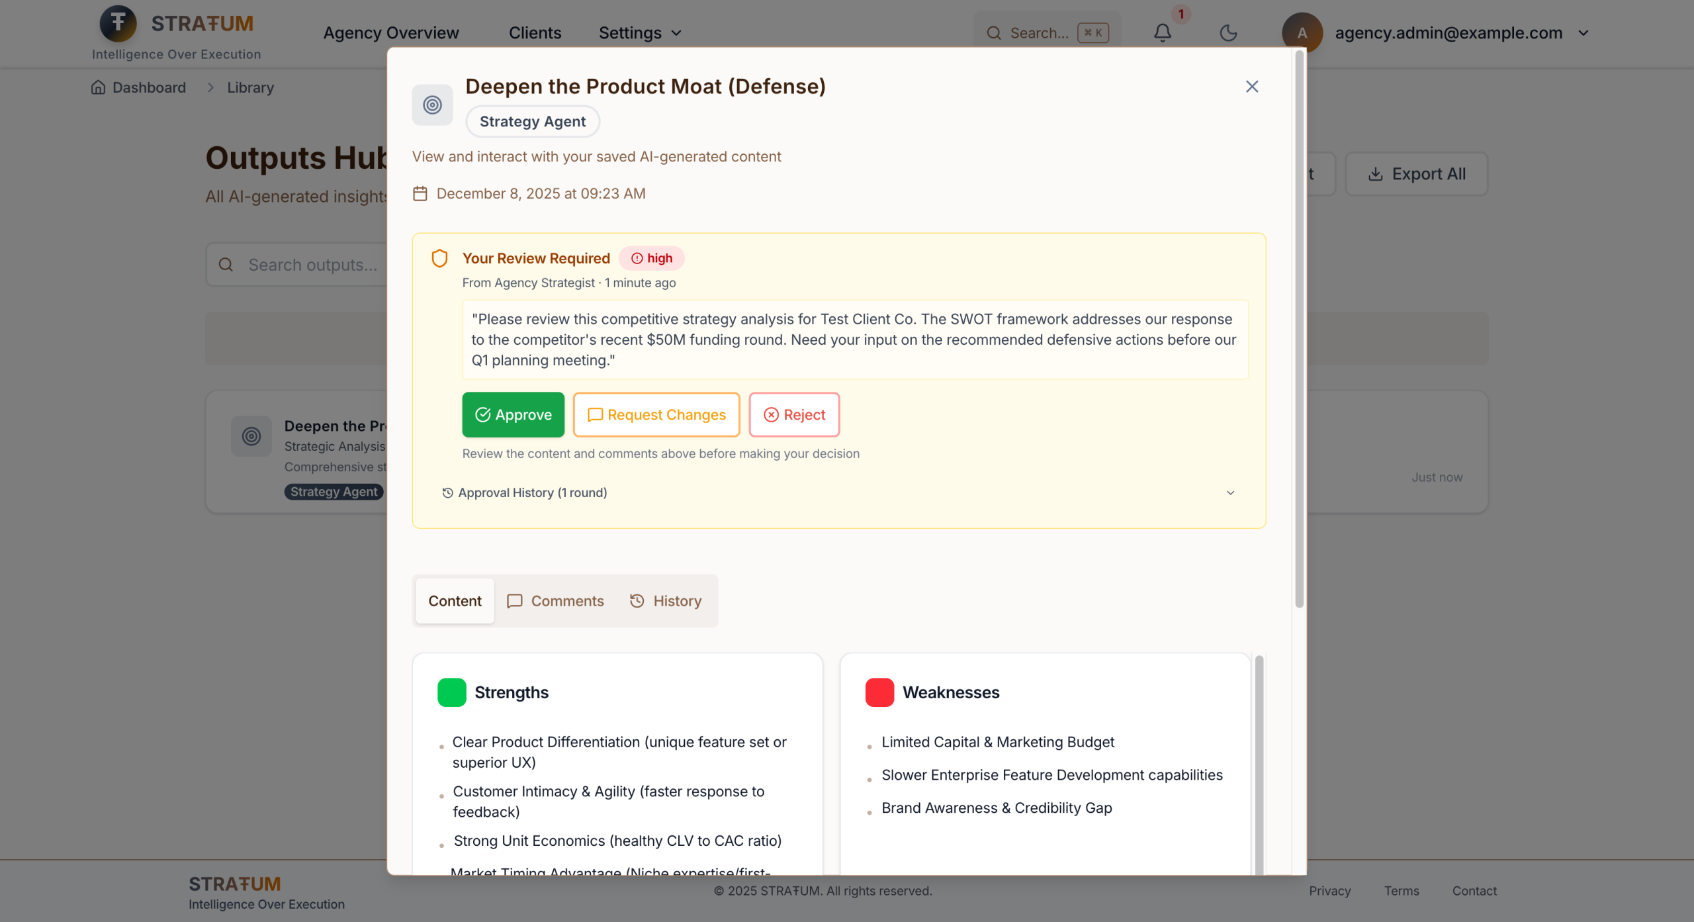Close the output detail dialog
The image size is (1694, 922).
point(1251,87)
